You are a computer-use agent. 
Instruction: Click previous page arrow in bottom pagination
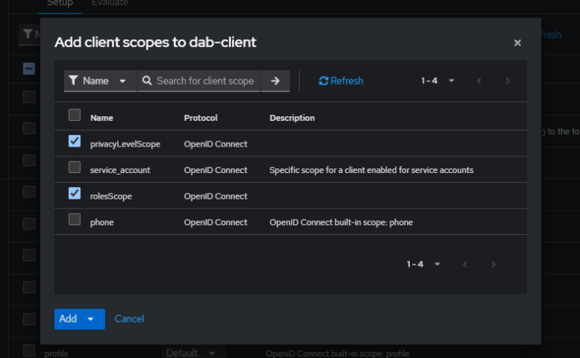[x=464, y=264]
